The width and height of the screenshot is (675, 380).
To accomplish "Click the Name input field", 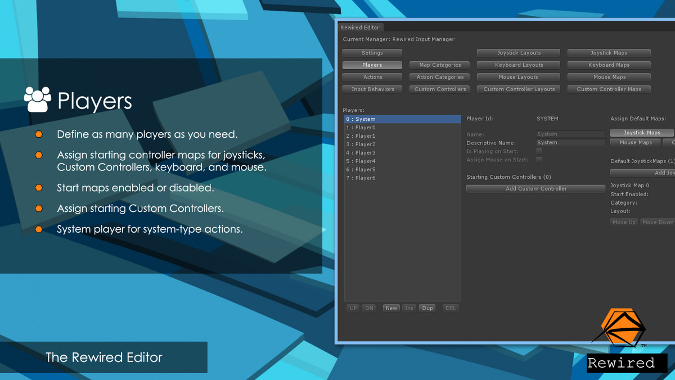I will click(570, 134).
